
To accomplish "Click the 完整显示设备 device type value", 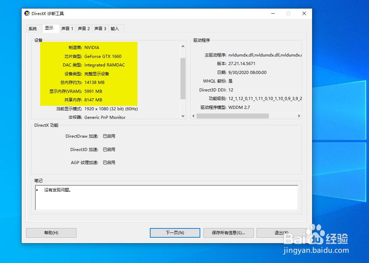I will (97, 74).
